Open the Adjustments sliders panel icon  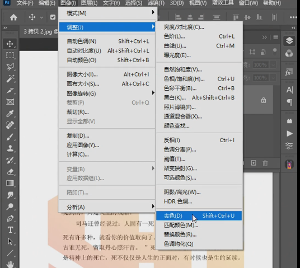tap(289, 146)
